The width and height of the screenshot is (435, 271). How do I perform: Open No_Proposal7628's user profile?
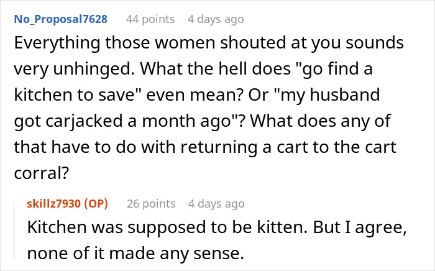[60, 19]
